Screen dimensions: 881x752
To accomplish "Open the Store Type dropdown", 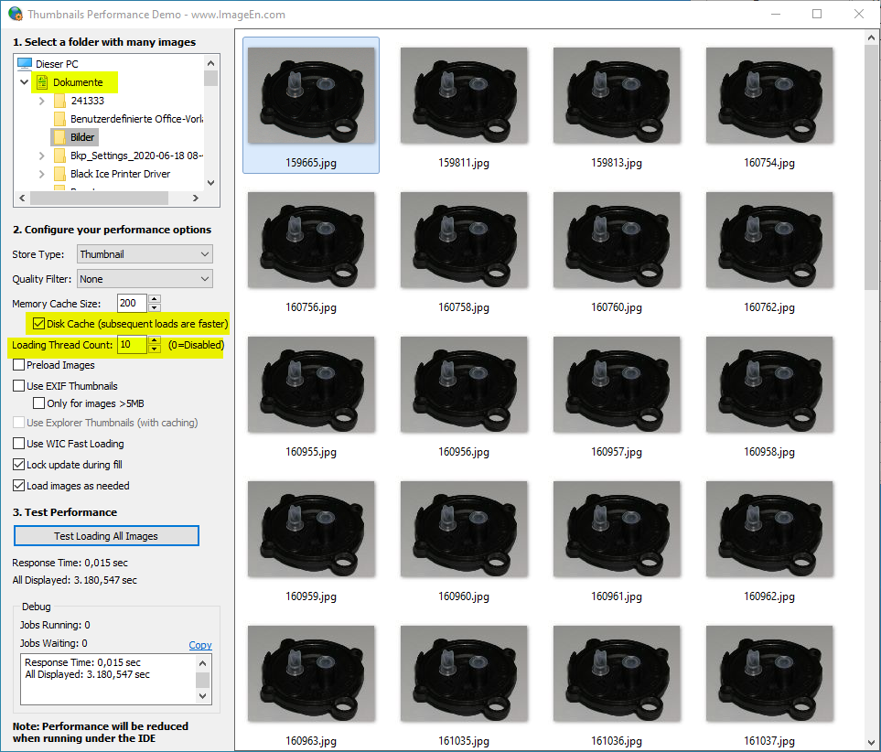I will 145,254.
